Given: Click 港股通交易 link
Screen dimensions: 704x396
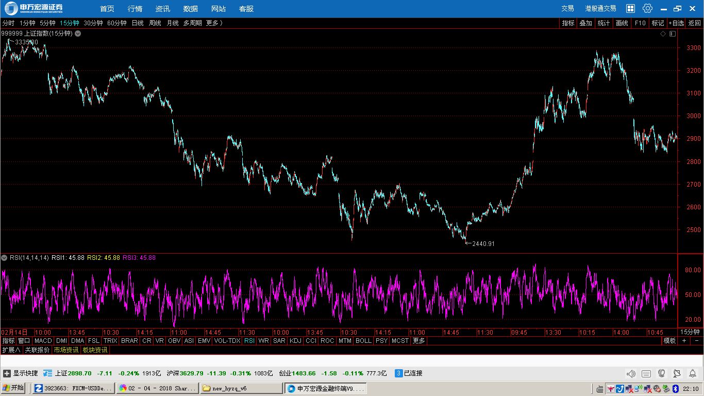Looking at the screenshot, I should click(600, 9).
